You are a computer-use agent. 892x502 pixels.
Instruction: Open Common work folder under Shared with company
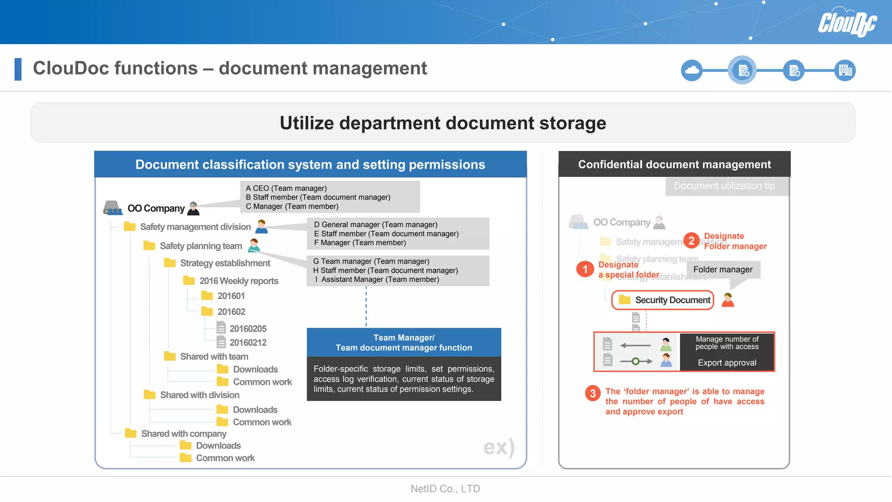pos(217,458)
